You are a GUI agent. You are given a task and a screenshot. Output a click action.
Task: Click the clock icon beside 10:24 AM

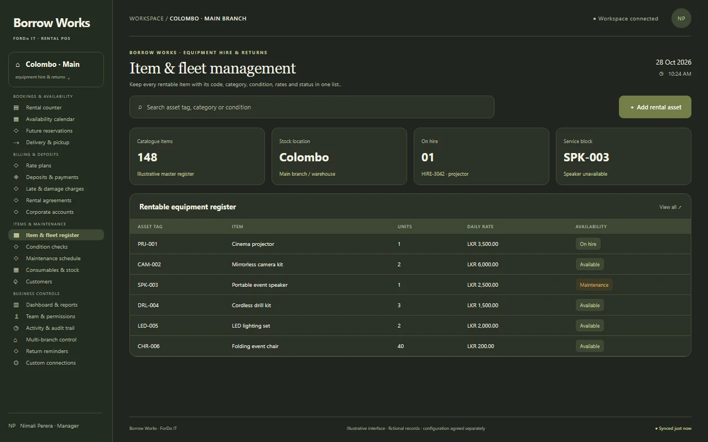[661, 74]
